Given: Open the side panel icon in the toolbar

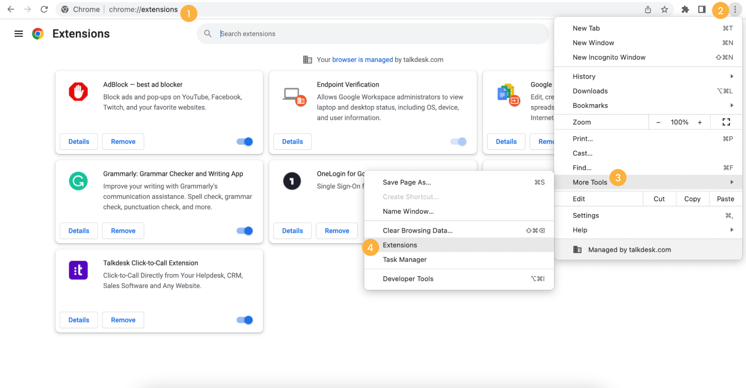Looking at the screenshot, I should tap(702, 9).
